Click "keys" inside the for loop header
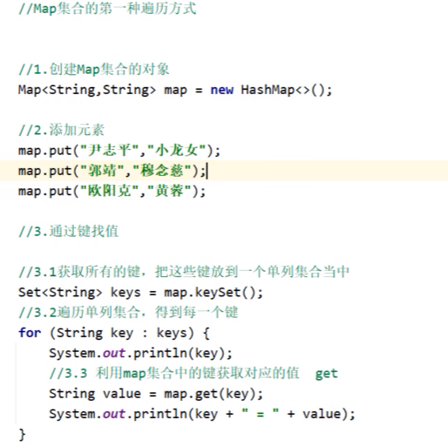The height and width of the screenshot is (447, 448). coord(172,333)
